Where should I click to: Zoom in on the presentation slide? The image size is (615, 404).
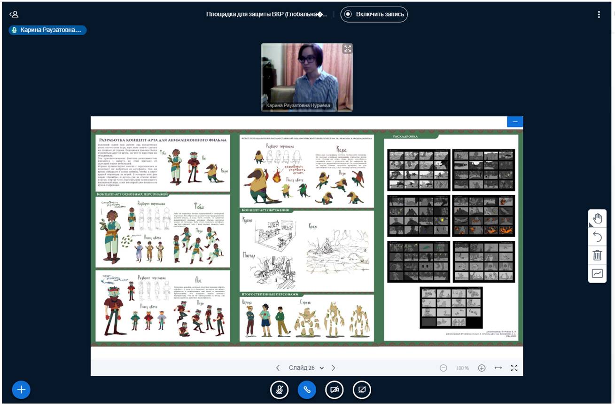click(482, 368)
